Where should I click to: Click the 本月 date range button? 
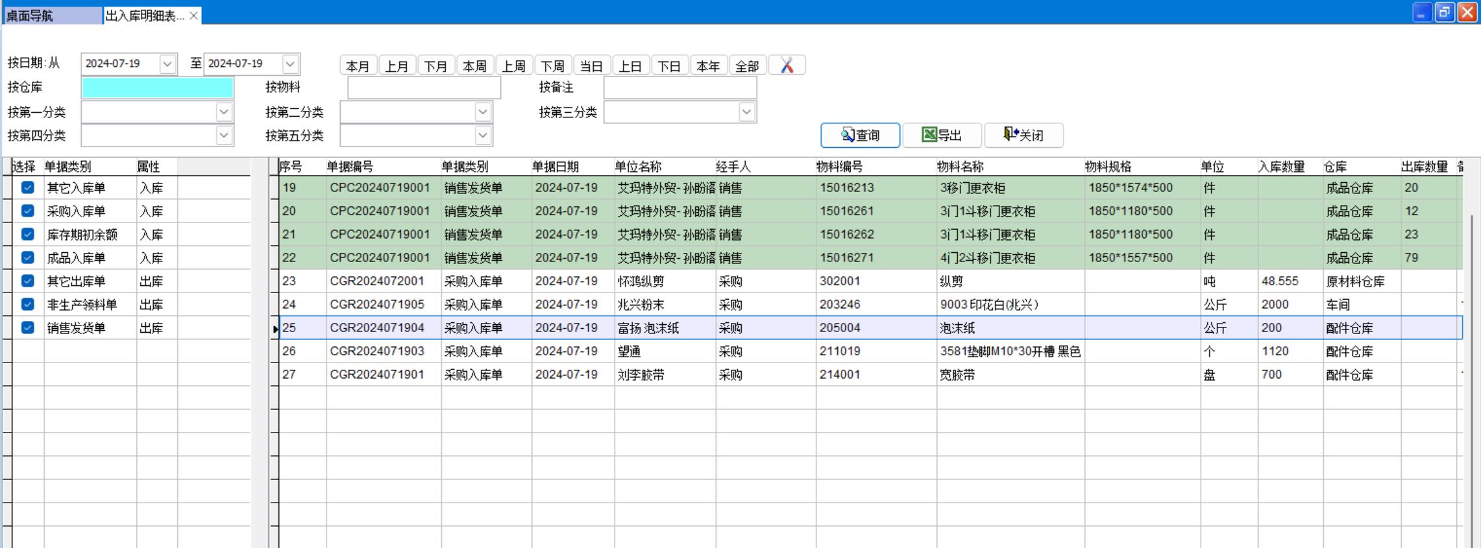click(358, 66)
